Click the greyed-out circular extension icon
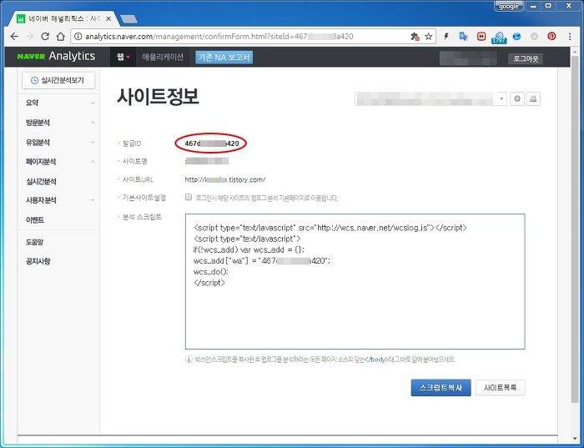The height and width of the screenshot is (448, 584). 534,36
